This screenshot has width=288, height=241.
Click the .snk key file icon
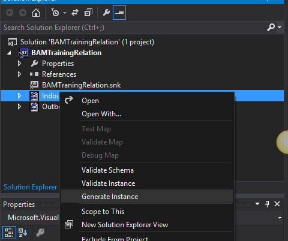click(34, 85)
